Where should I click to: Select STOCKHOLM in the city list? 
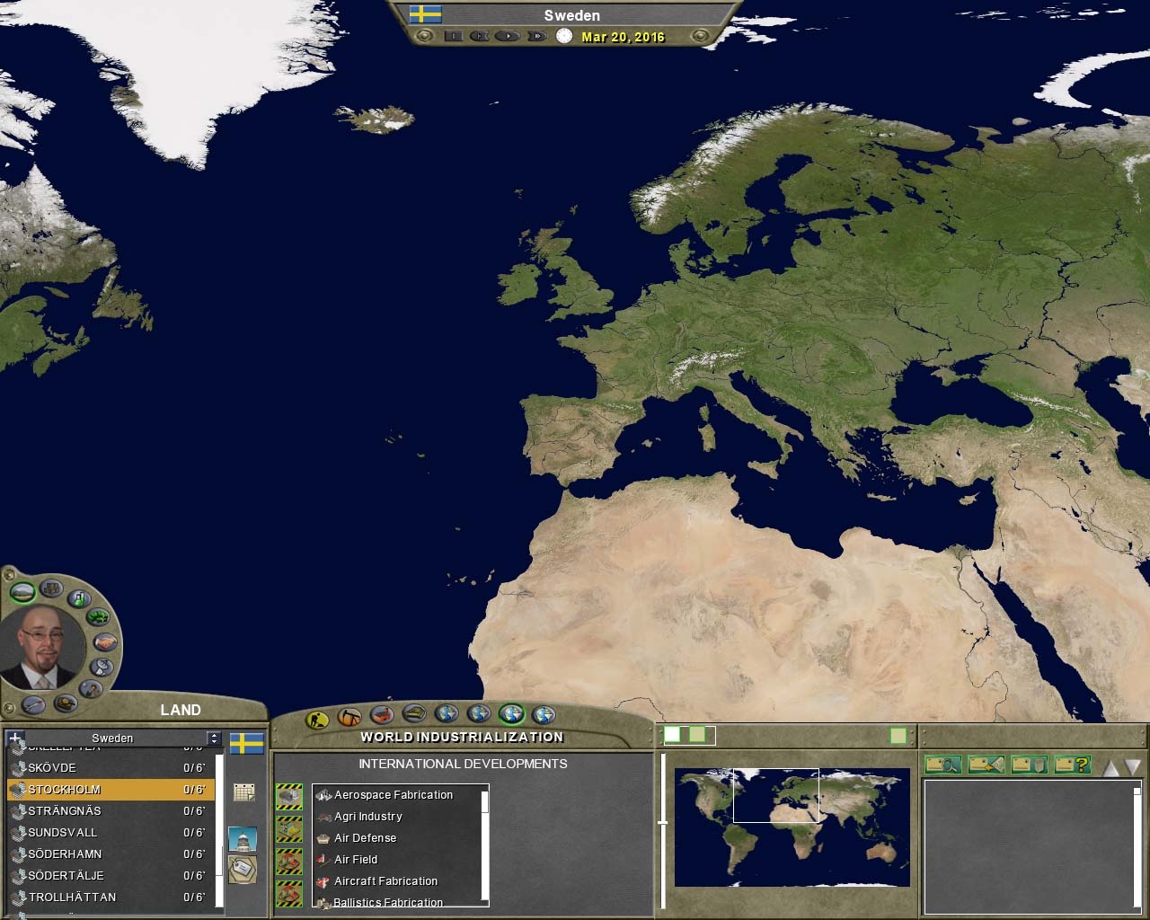[65, 790]
